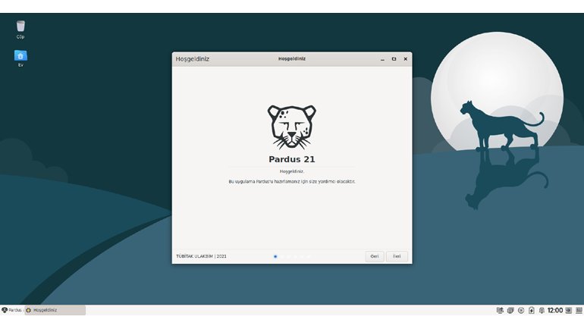Open the battery power tray icon
This screenshot has height=329, width=584.
pos(531,310)
